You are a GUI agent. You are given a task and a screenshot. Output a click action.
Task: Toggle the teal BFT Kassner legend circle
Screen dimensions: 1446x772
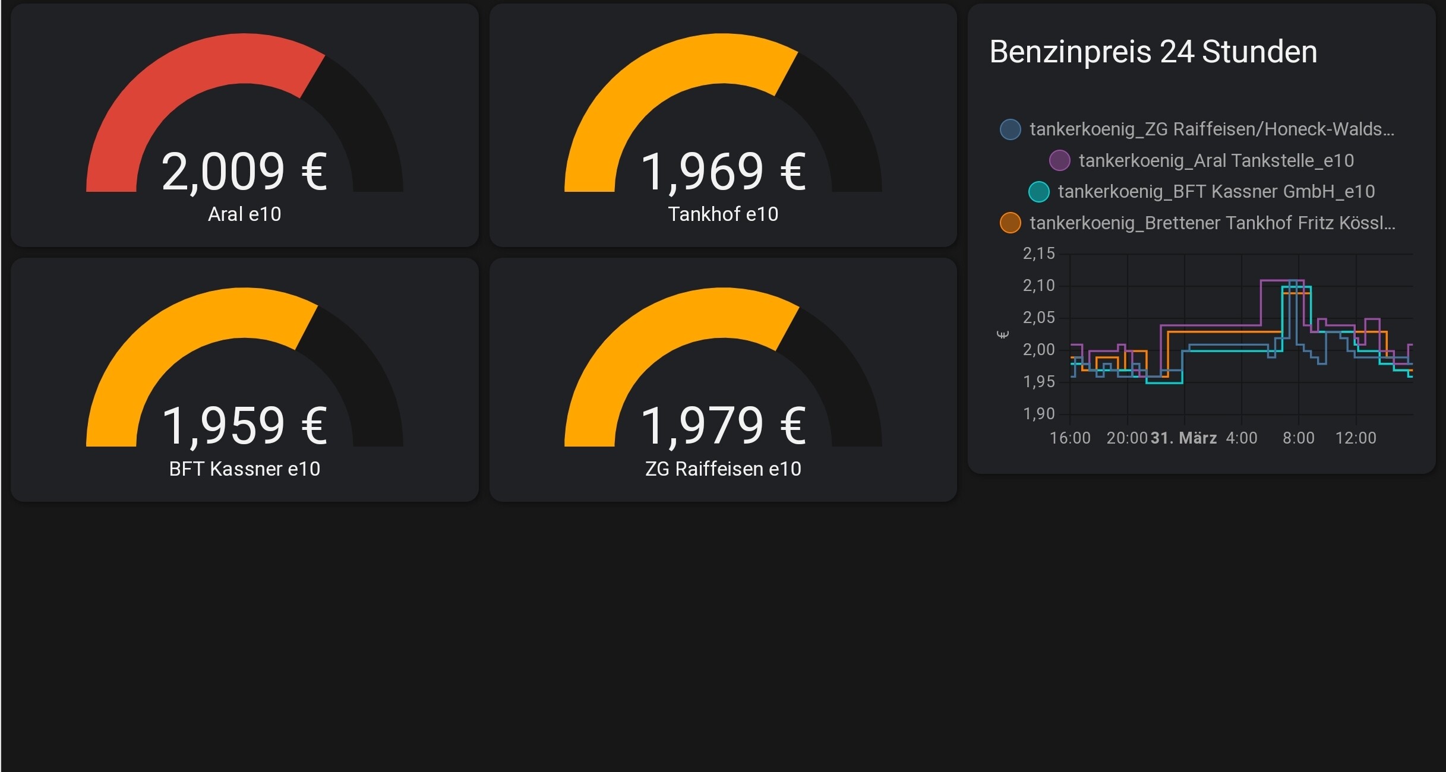tap(1038, 192)
